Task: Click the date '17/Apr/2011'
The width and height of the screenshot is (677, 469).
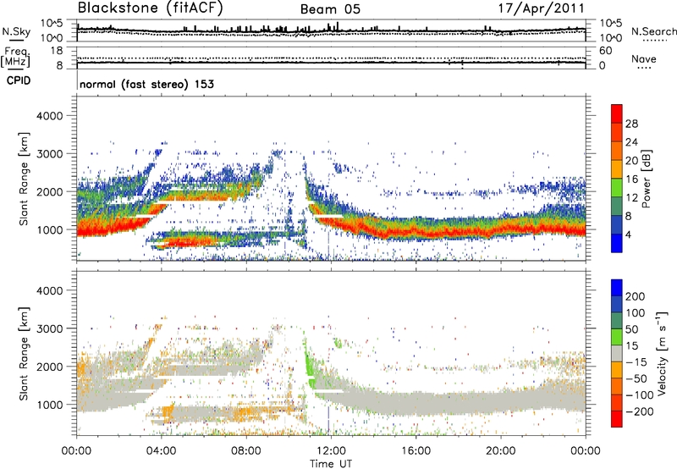Action: point(542,8)
